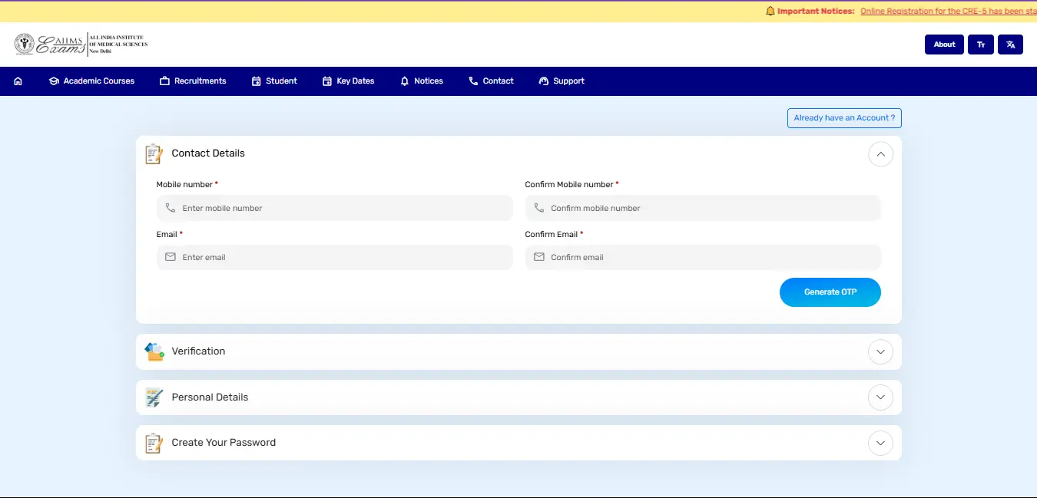Open the CRE-5 Online Registration notice link
This screenshot has width=1037, height=498.
pyautogui.click(x=949, y=11)
